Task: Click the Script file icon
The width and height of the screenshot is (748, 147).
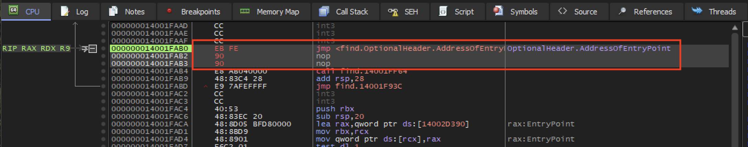Action: pyautogui.click(x=443, y=11)
